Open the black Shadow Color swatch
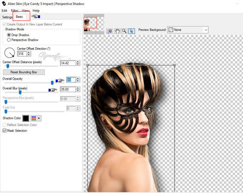Image resolution: width=243 pixels, height=193 pixels. 26,118
